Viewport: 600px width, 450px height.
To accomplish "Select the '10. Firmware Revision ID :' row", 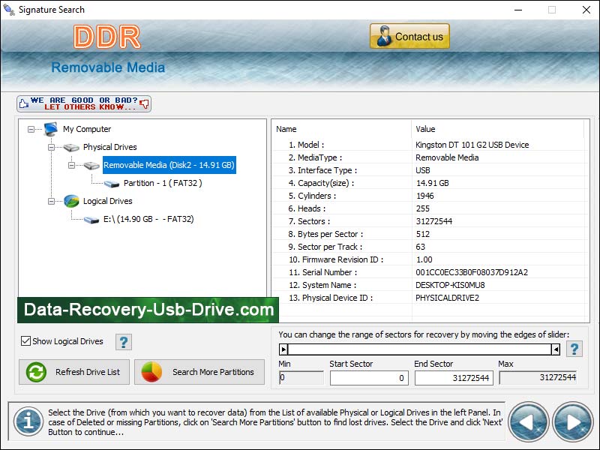I will pos(428,259).
